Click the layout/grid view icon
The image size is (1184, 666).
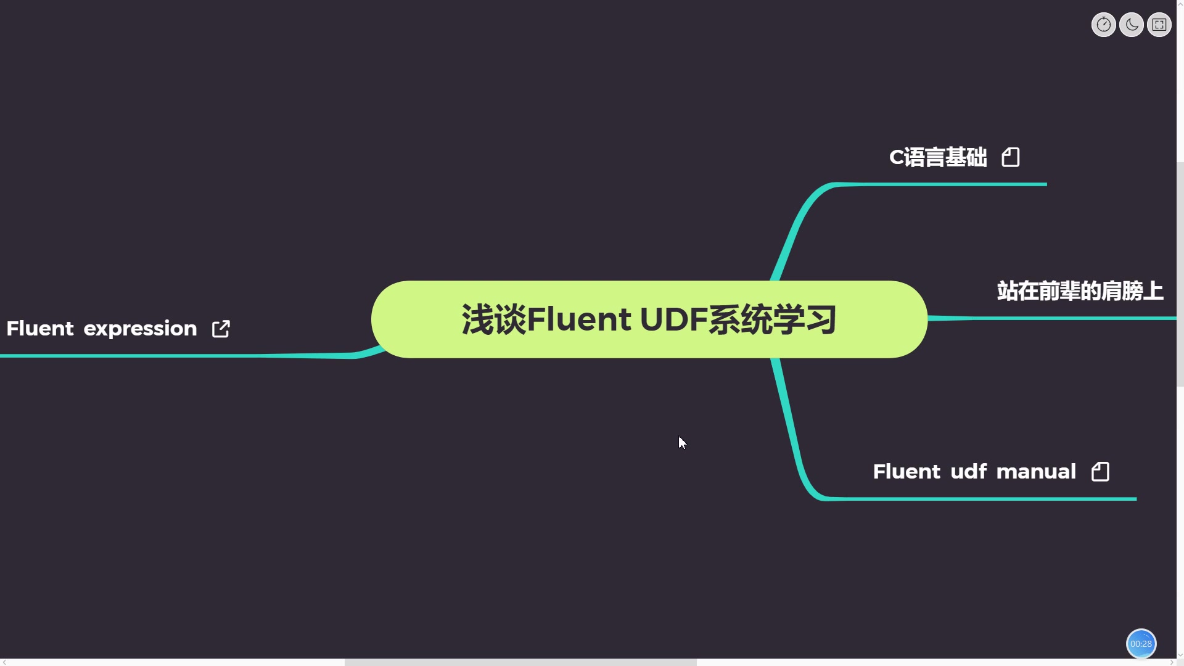1159,25
